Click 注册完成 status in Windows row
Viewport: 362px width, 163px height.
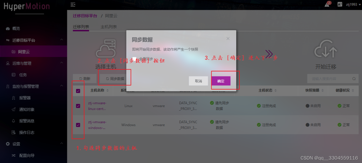click(266, 125)
